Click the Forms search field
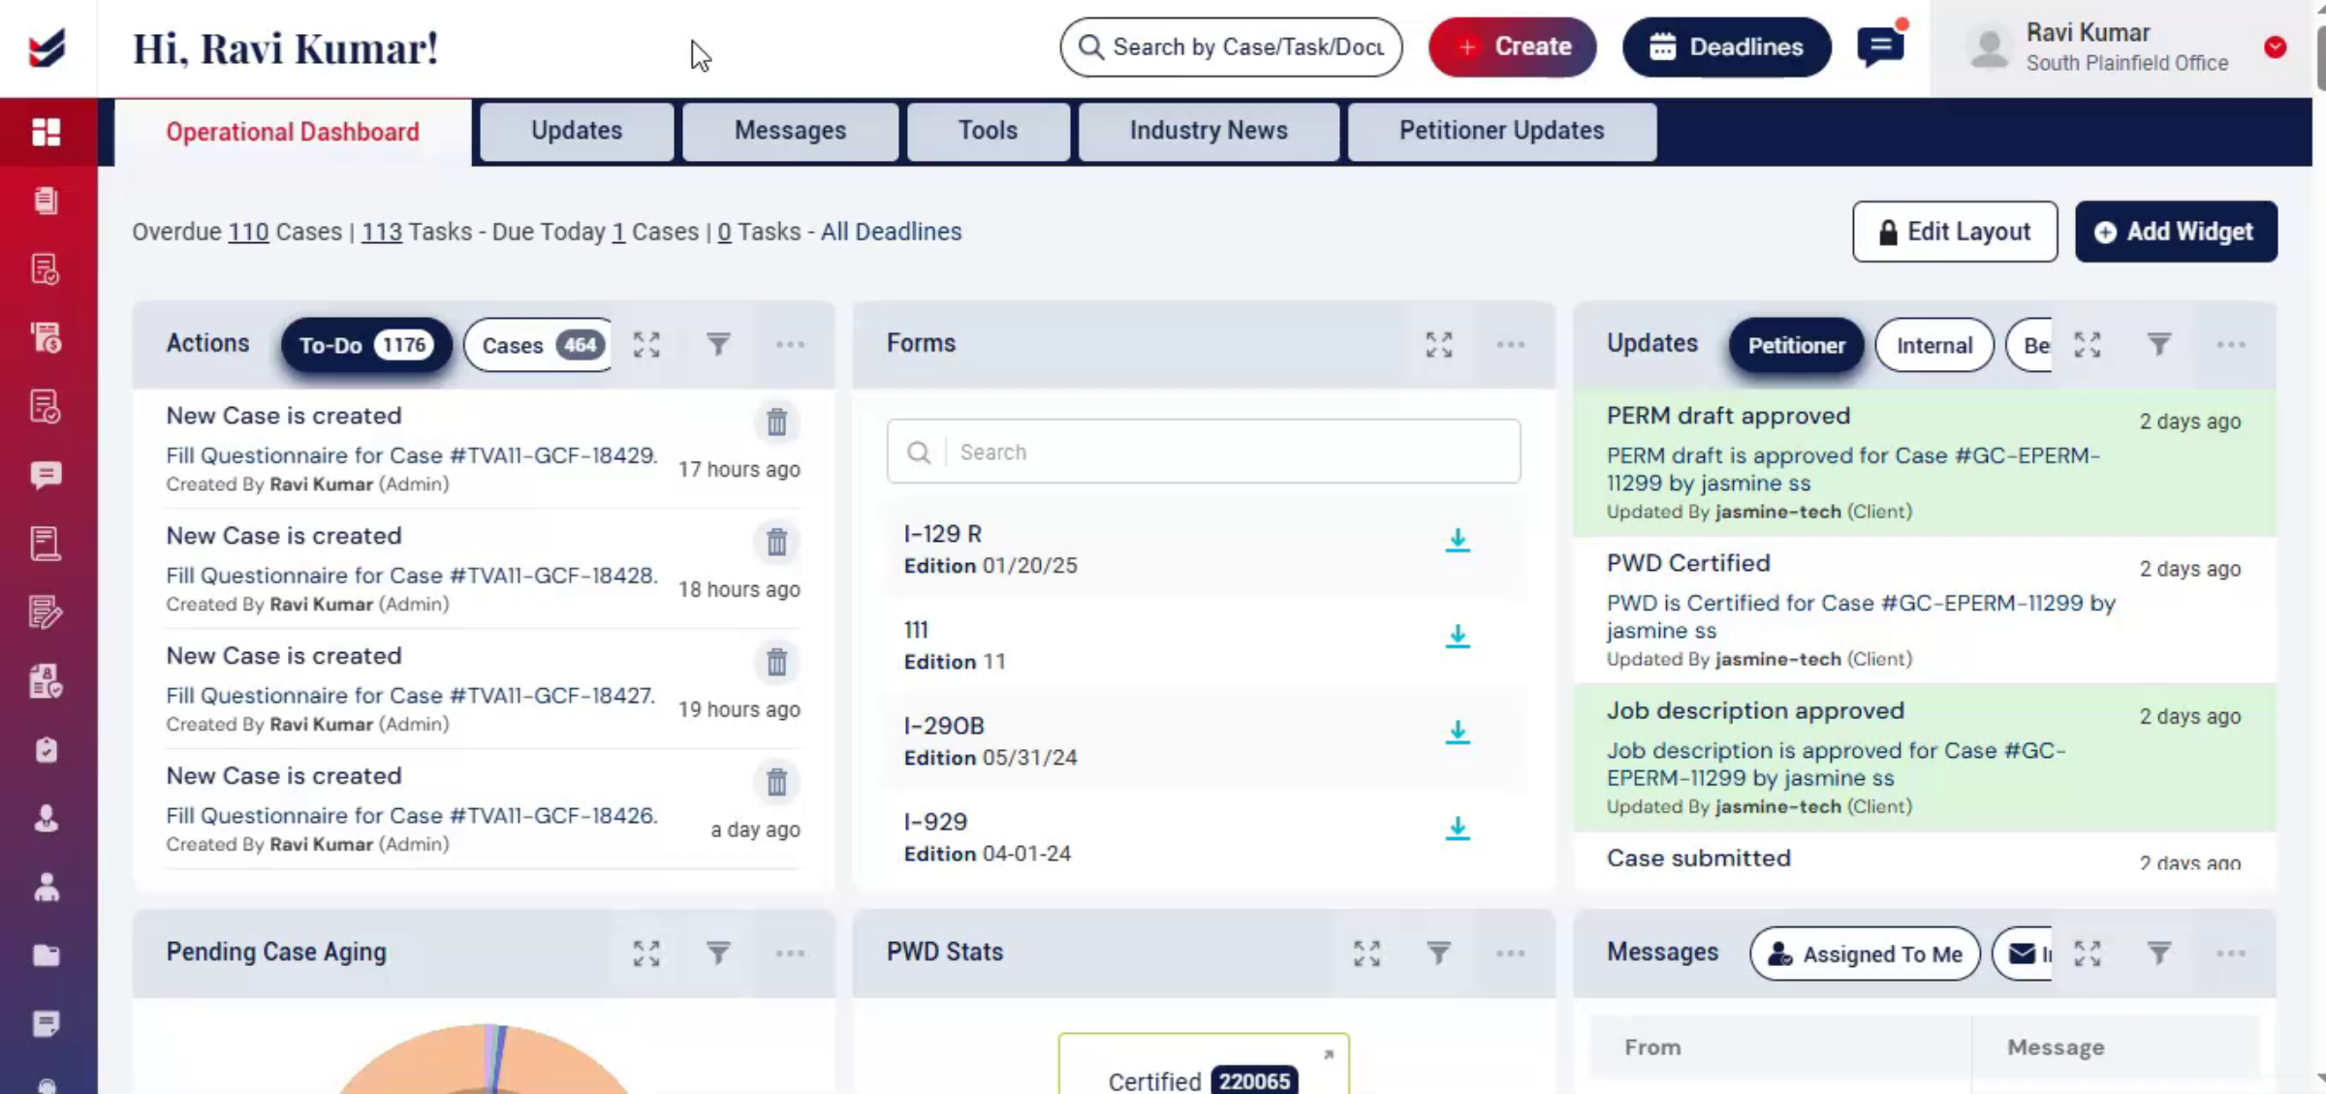Screen dimensions: 2326x1094 tap(1203, 452)
